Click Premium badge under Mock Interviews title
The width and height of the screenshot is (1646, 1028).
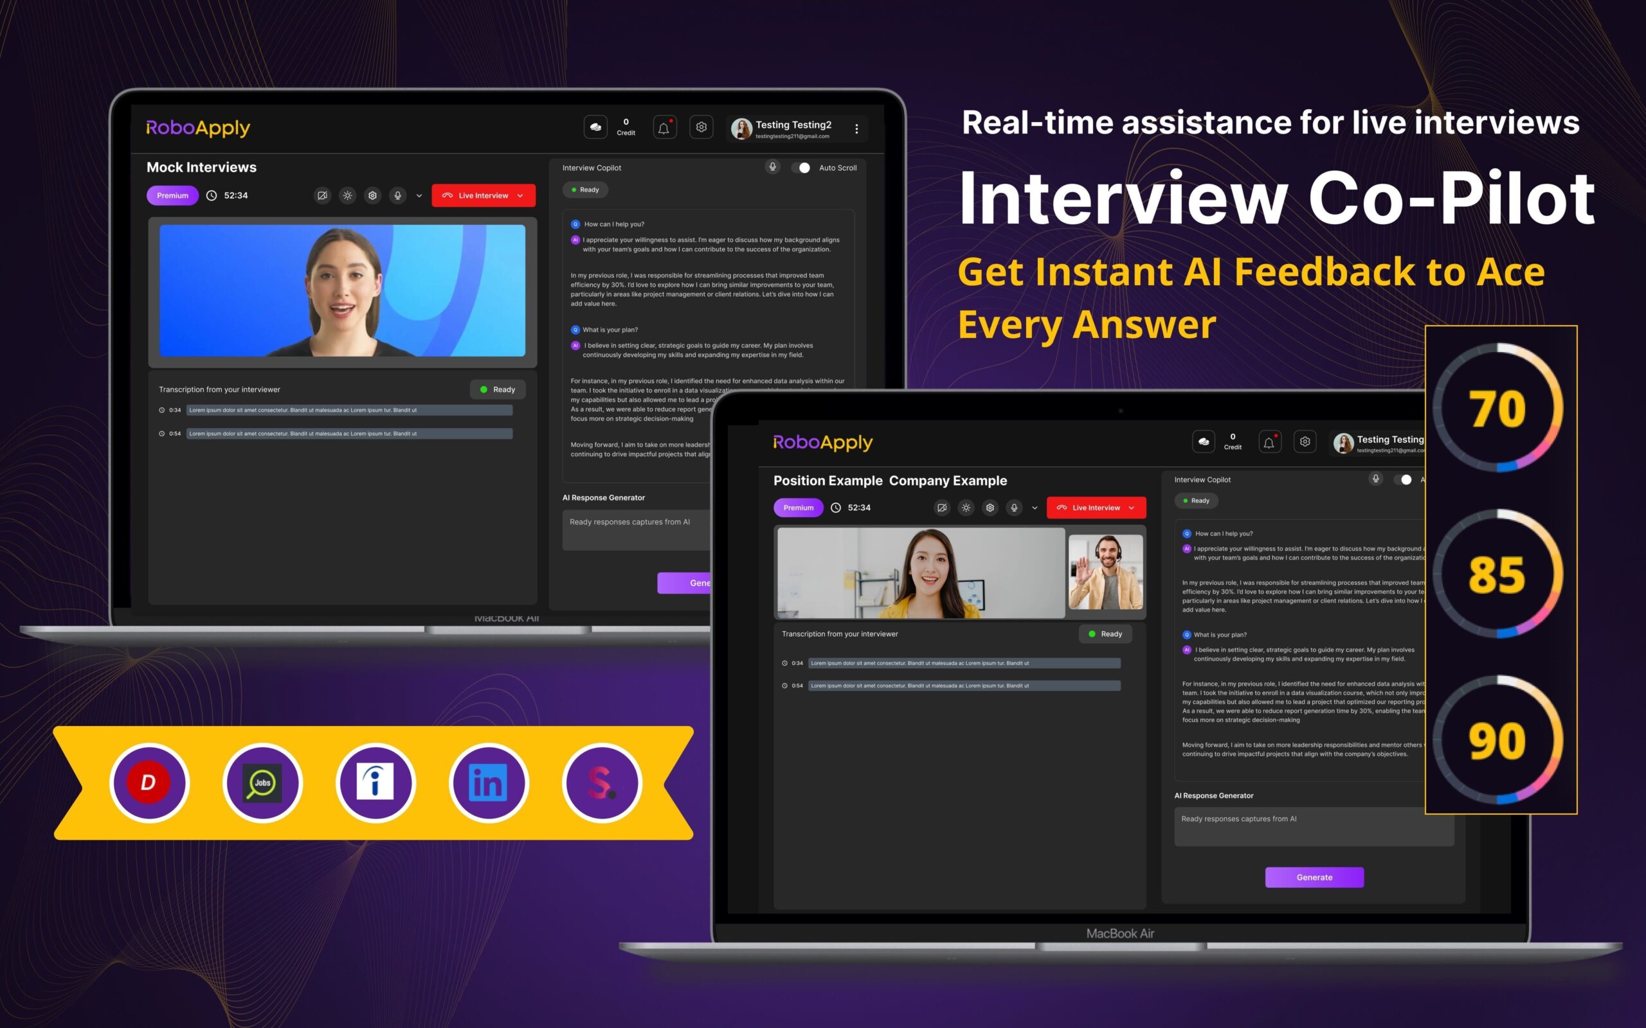click(172, 196)
